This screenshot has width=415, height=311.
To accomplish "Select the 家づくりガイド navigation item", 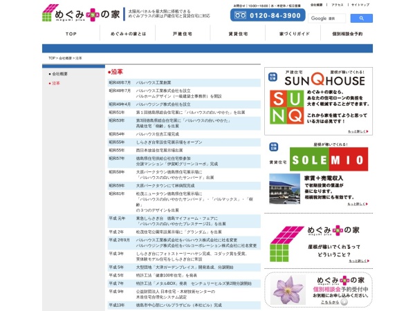I will 295,34.
